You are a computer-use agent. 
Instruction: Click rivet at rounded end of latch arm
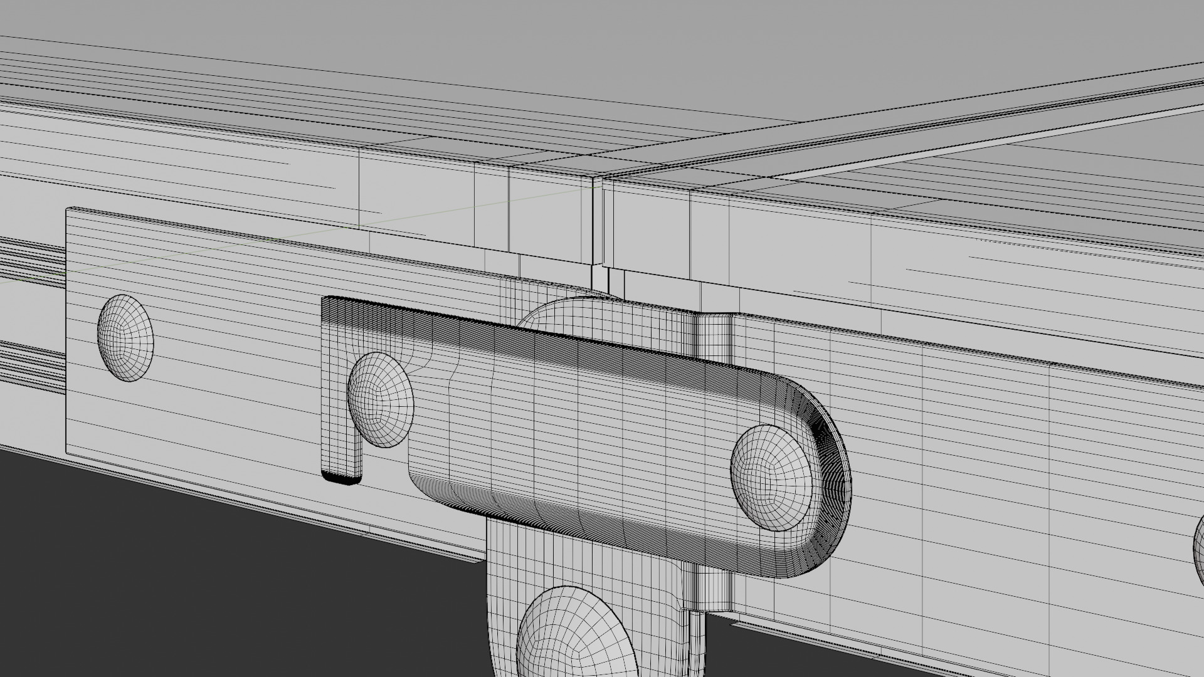[x=771, y=478]
